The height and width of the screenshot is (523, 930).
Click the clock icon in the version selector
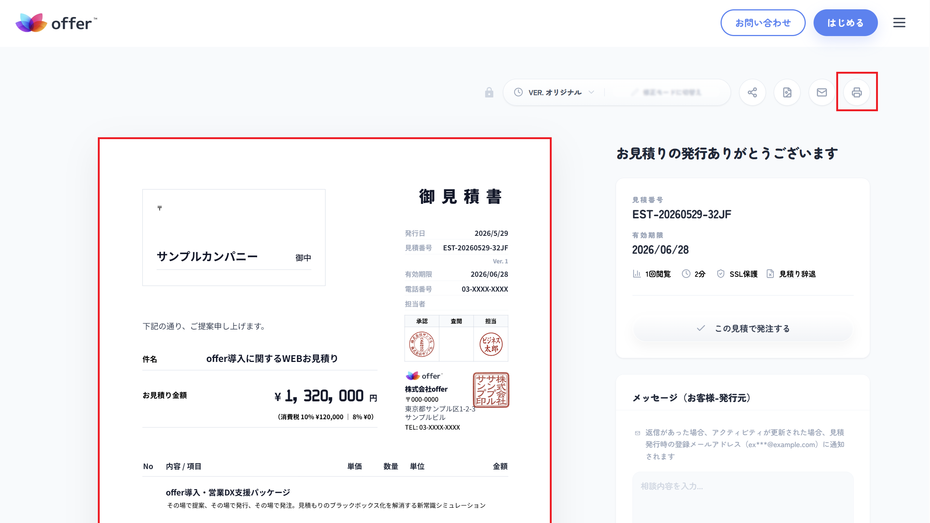coord(518,92)
